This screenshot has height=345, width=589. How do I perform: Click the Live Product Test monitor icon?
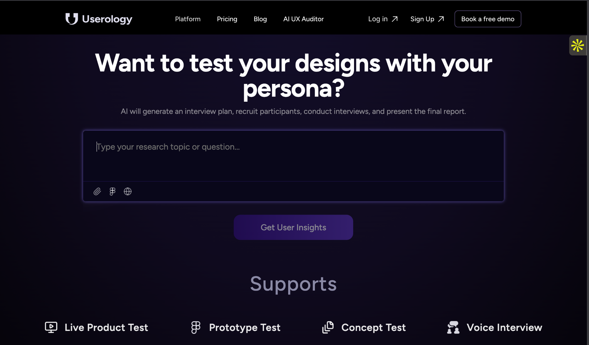click(51, 327)
